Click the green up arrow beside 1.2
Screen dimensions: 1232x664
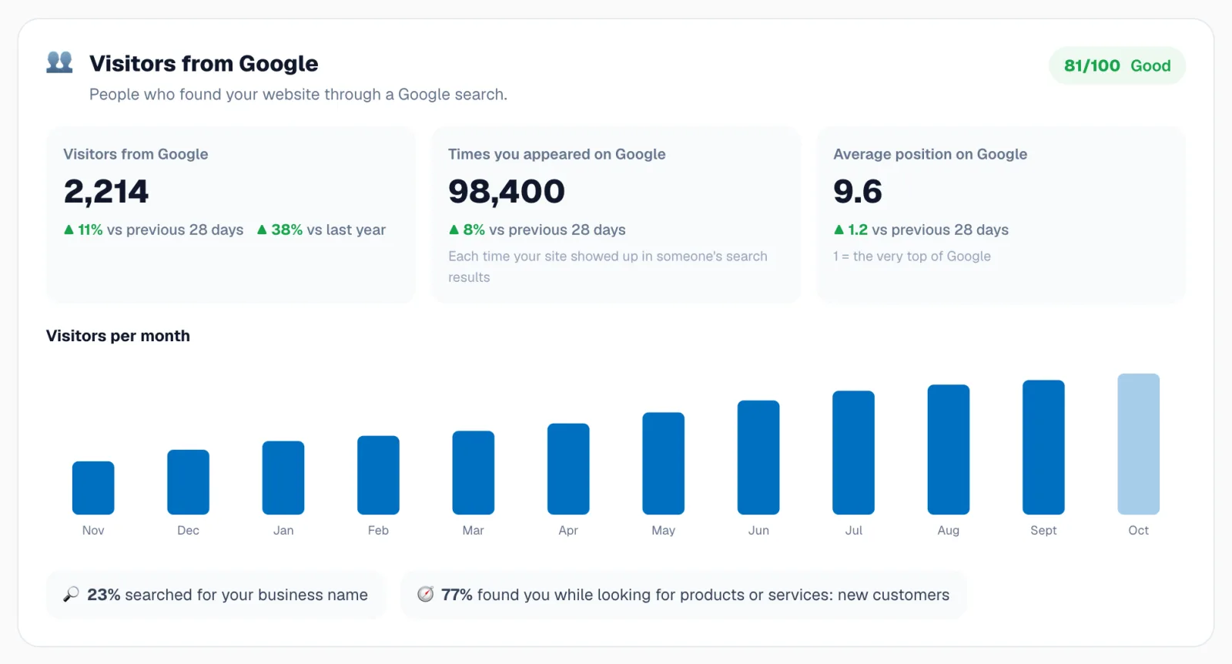point(839,230)
